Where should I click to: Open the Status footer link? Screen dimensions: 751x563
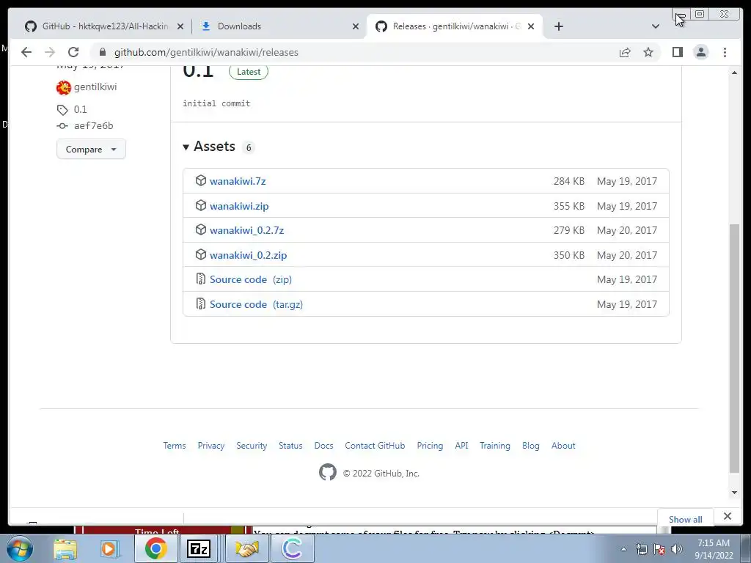pos(290,445)
